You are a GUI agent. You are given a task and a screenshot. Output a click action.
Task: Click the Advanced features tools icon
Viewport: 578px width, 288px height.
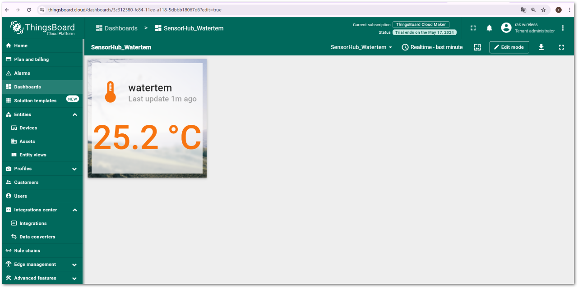point(9,278)
